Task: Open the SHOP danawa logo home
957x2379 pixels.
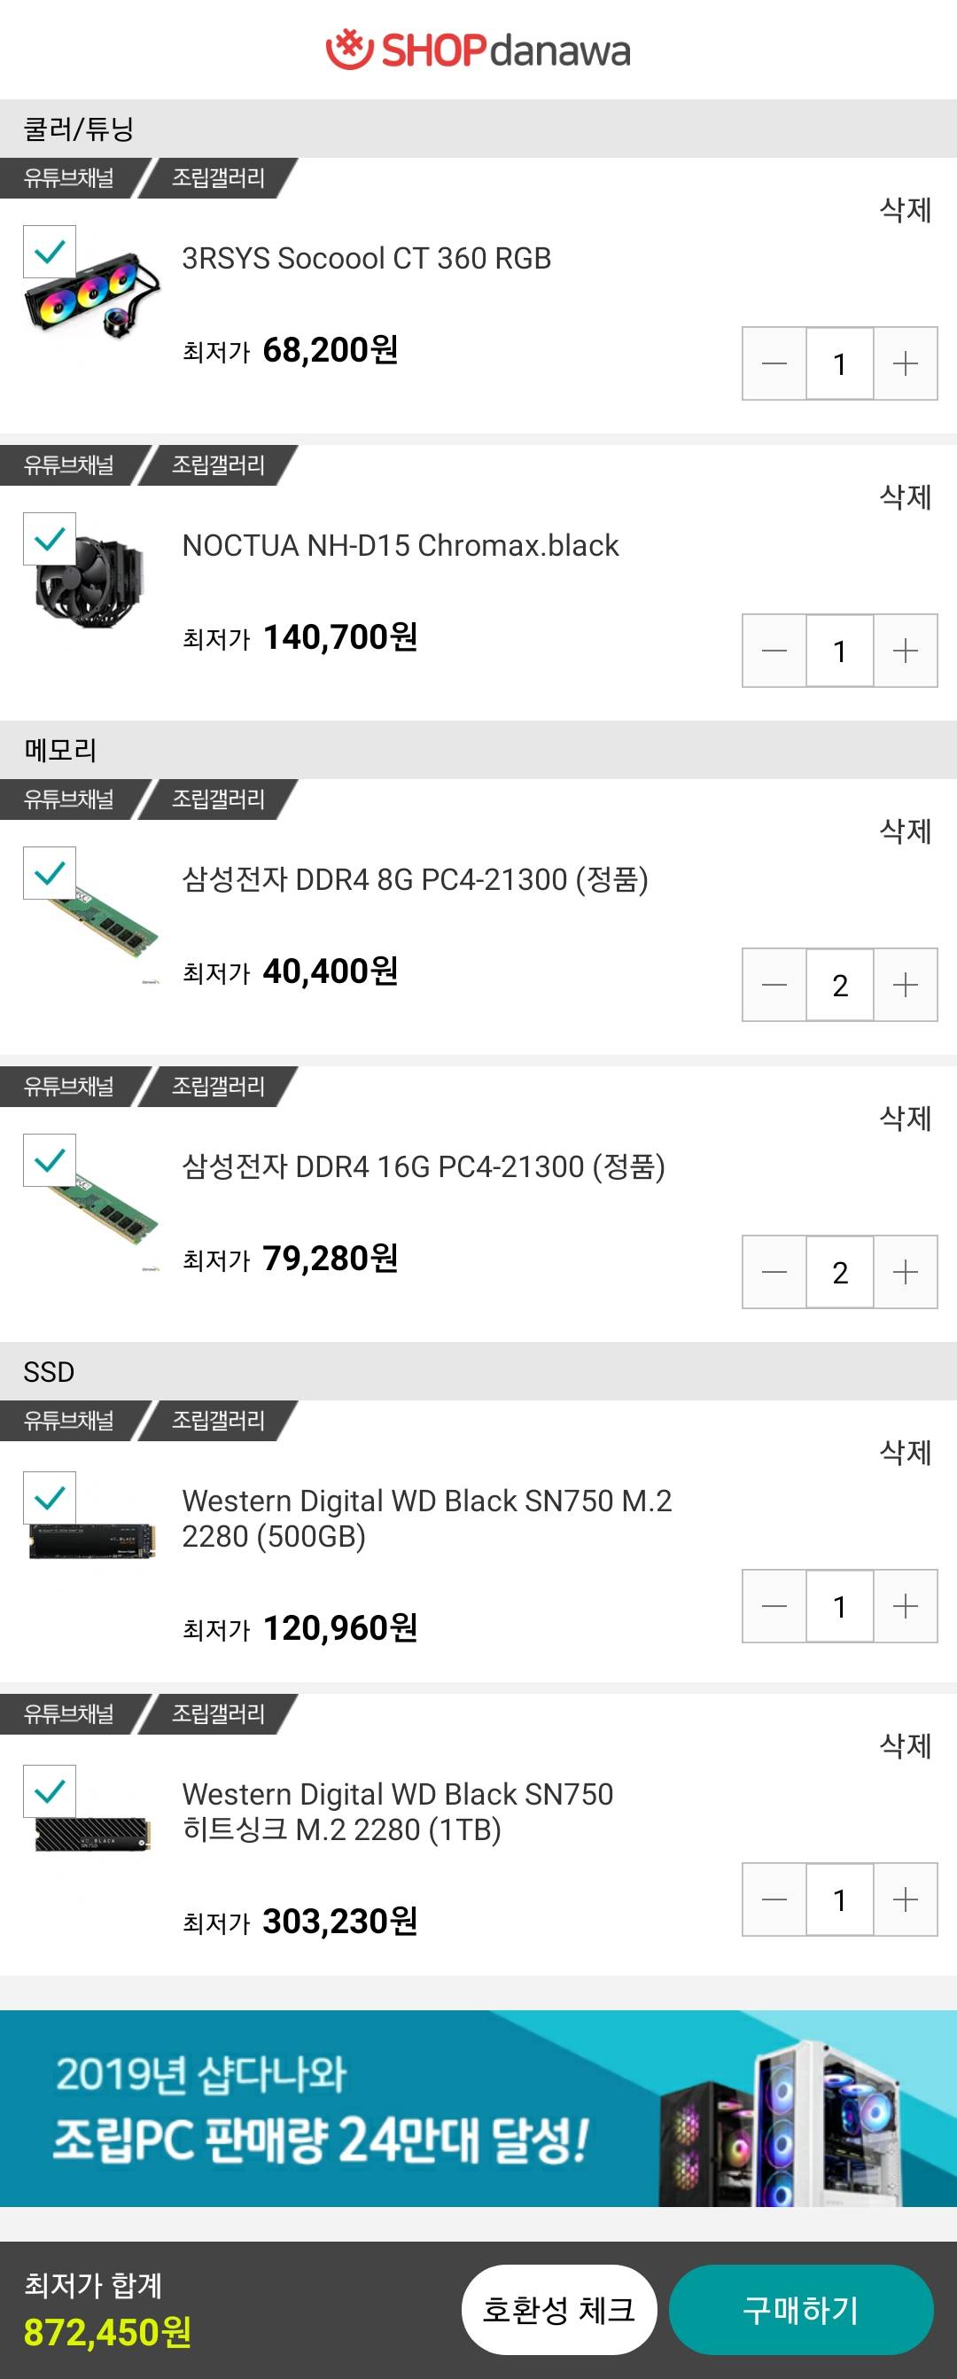Action: coord(478,50)
